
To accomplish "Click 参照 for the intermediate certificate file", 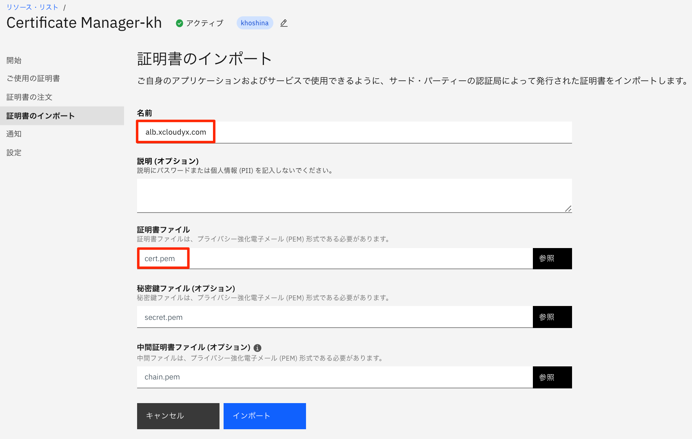I will tap(552, 377).
